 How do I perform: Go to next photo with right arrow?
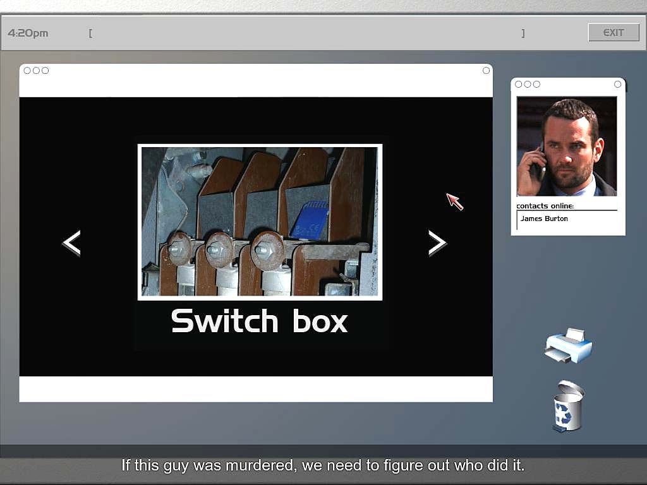[x=437, y=243]
